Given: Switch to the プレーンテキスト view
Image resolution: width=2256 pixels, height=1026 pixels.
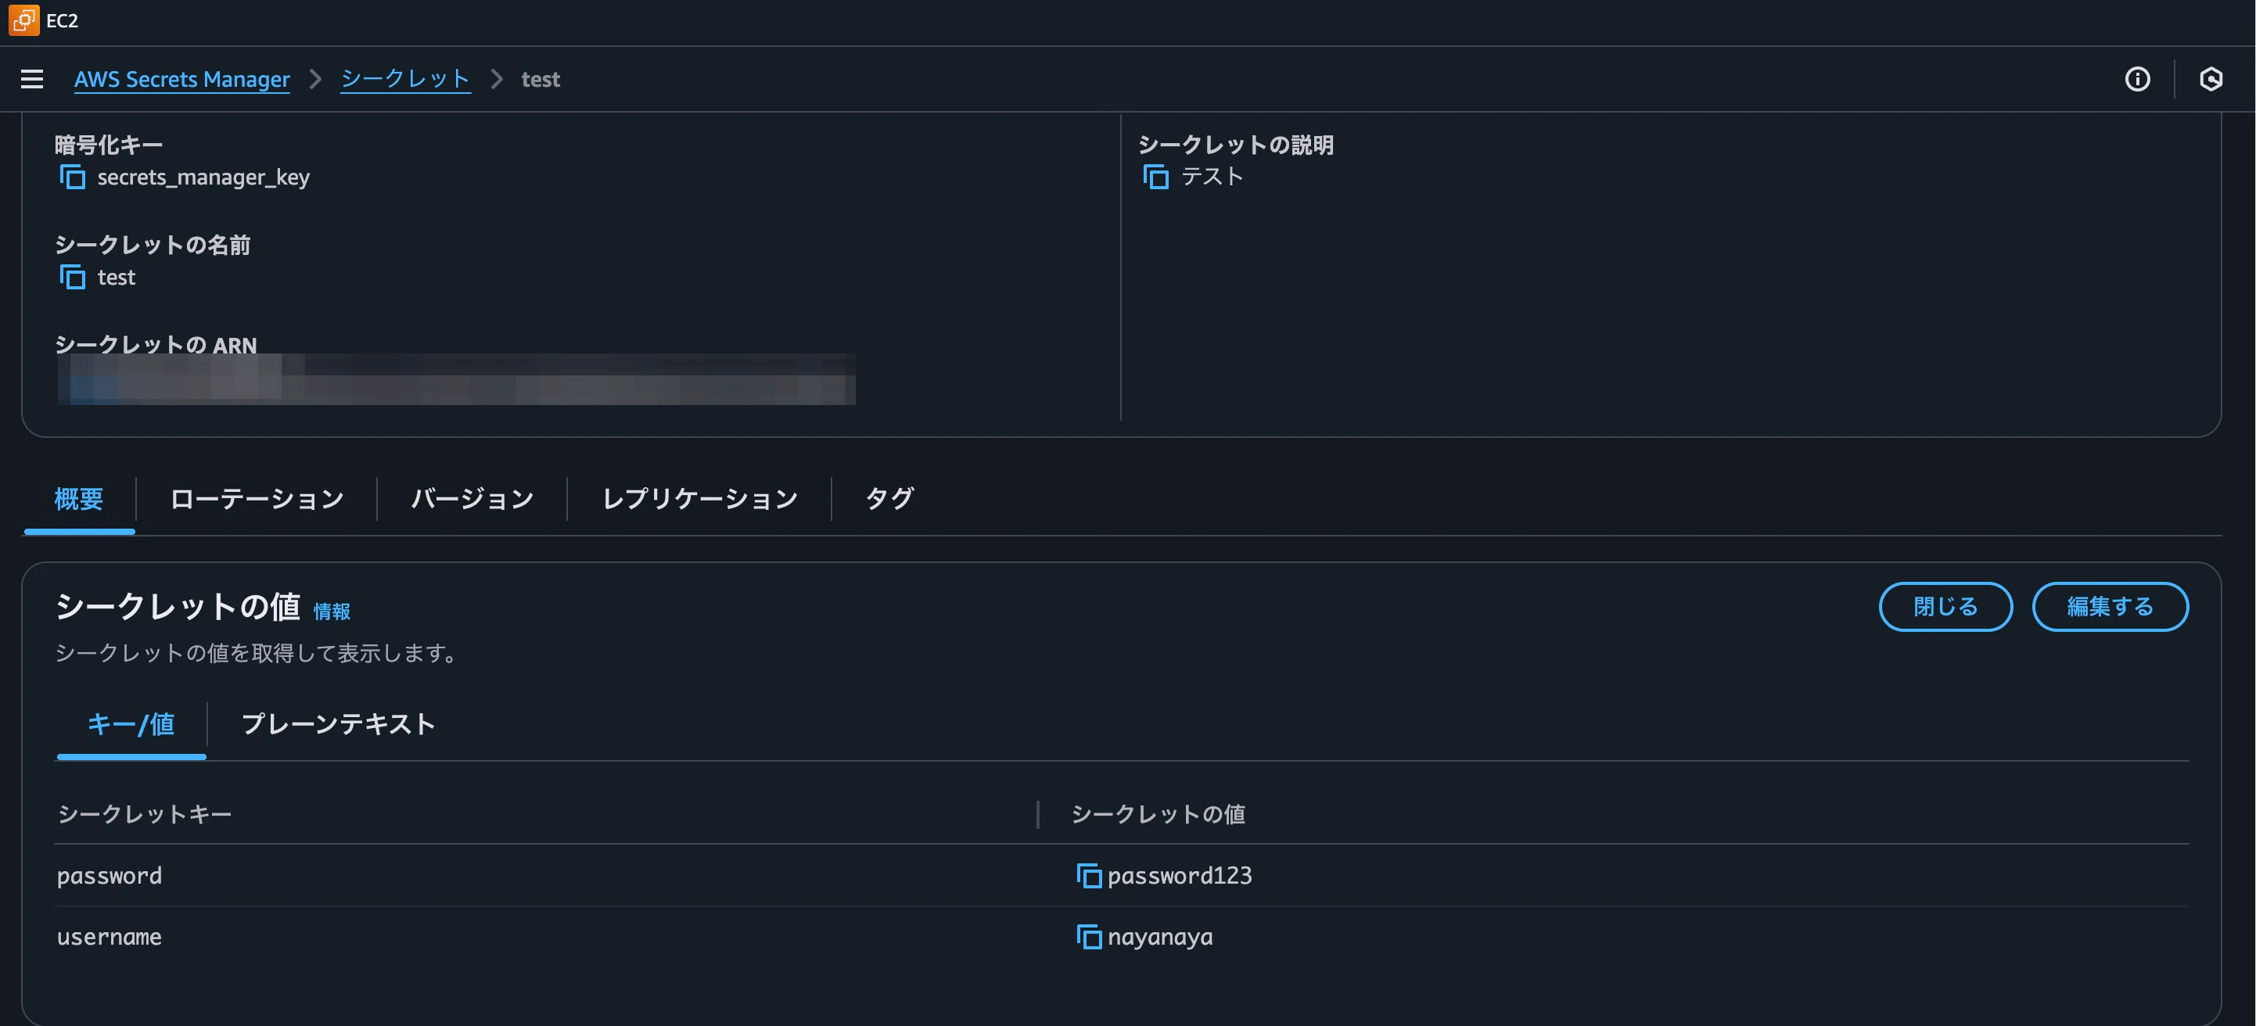Looking at the screenshot, I should pos(338,725).
